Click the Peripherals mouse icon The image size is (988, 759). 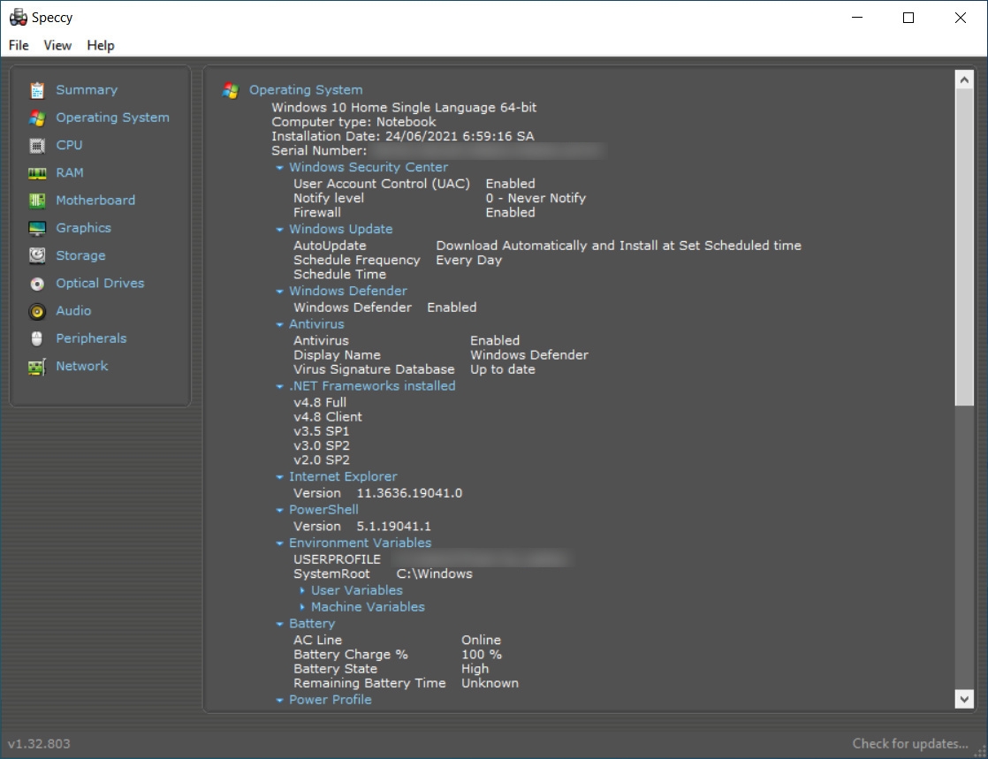coord(37,339)
